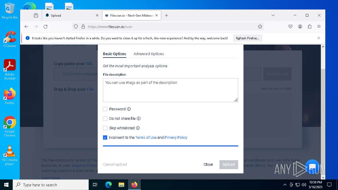
Task: Click the taskbar clock showing 10:59 PM
Action: (x=316, y=185)
